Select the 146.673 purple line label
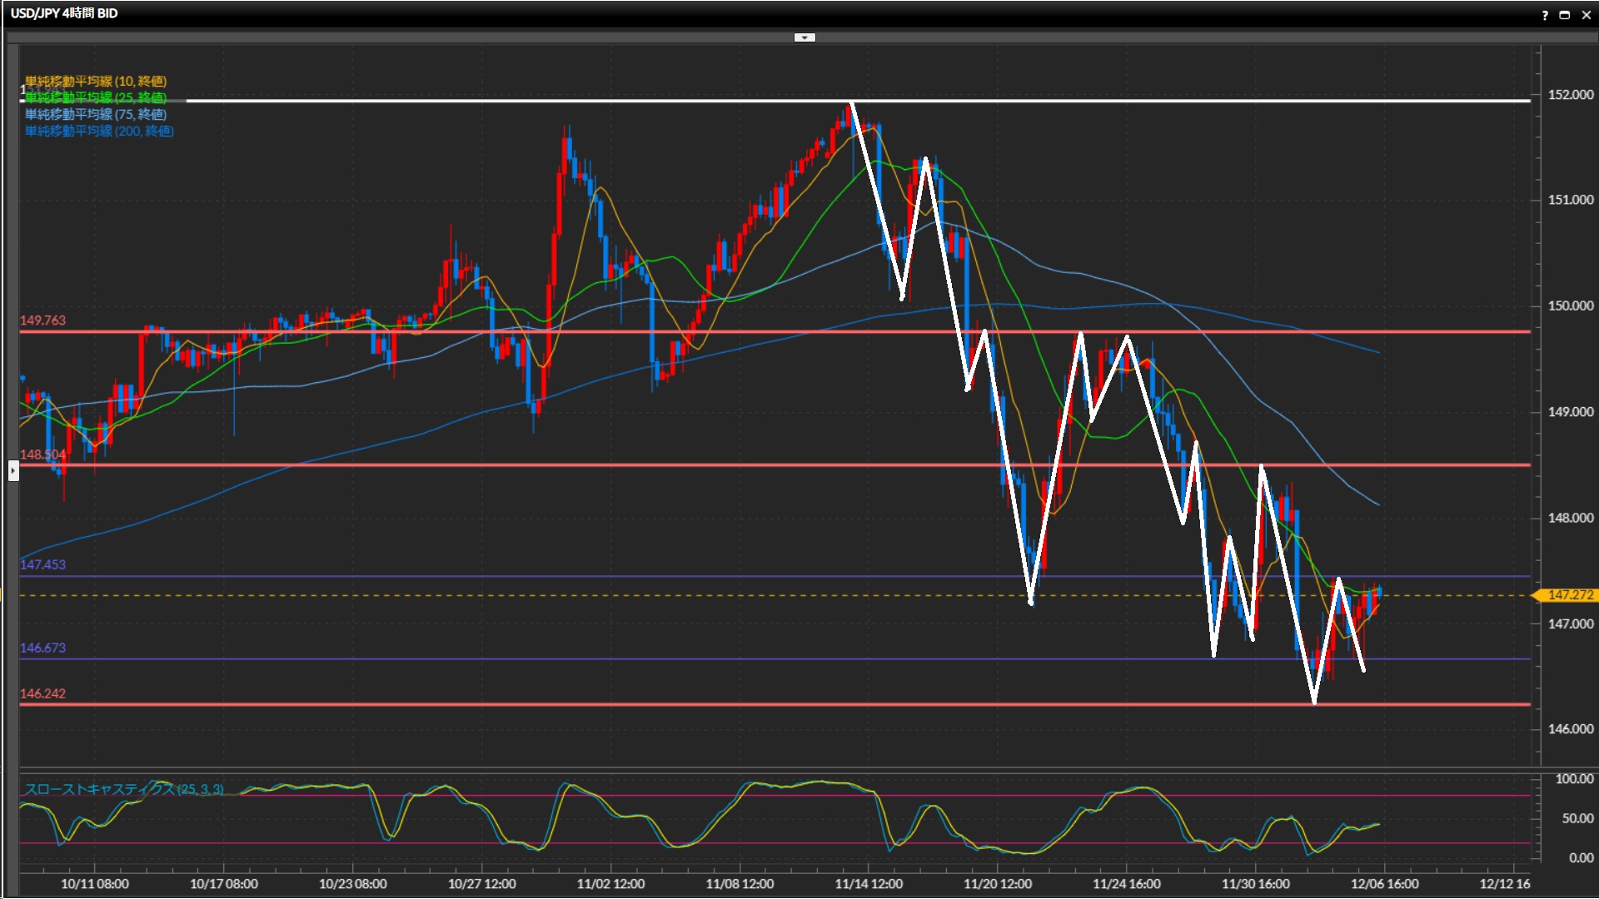 [42, 648]
